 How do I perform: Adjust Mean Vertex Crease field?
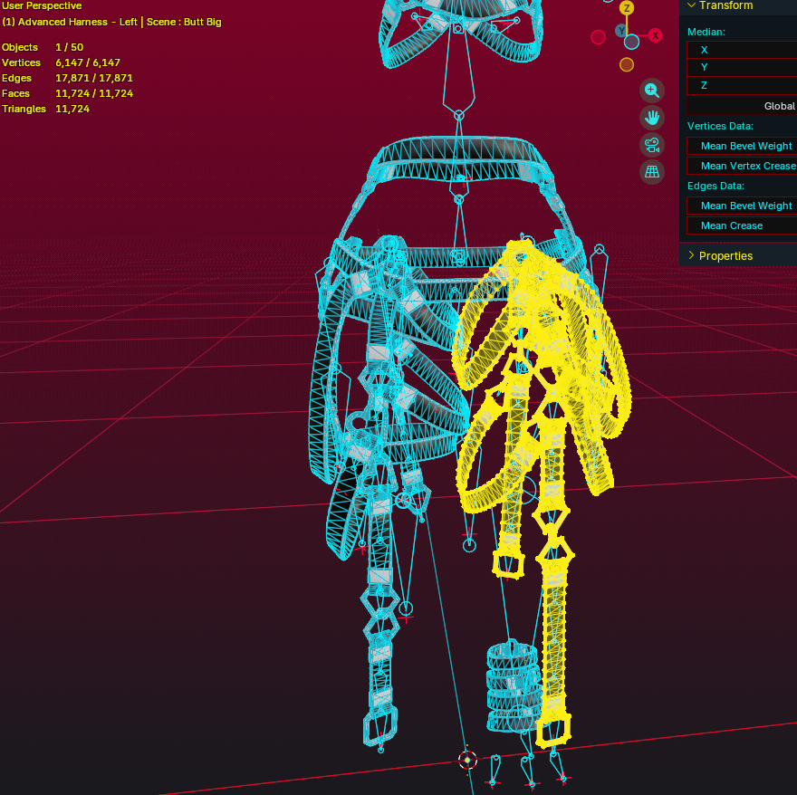click(x=742, y=166)
